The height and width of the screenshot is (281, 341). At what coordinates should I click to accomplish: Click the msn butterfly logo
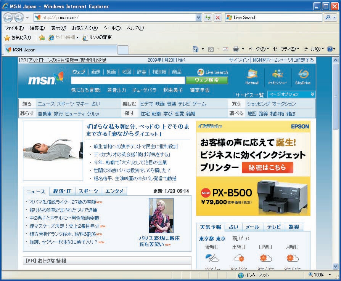[x=46, y=78]
